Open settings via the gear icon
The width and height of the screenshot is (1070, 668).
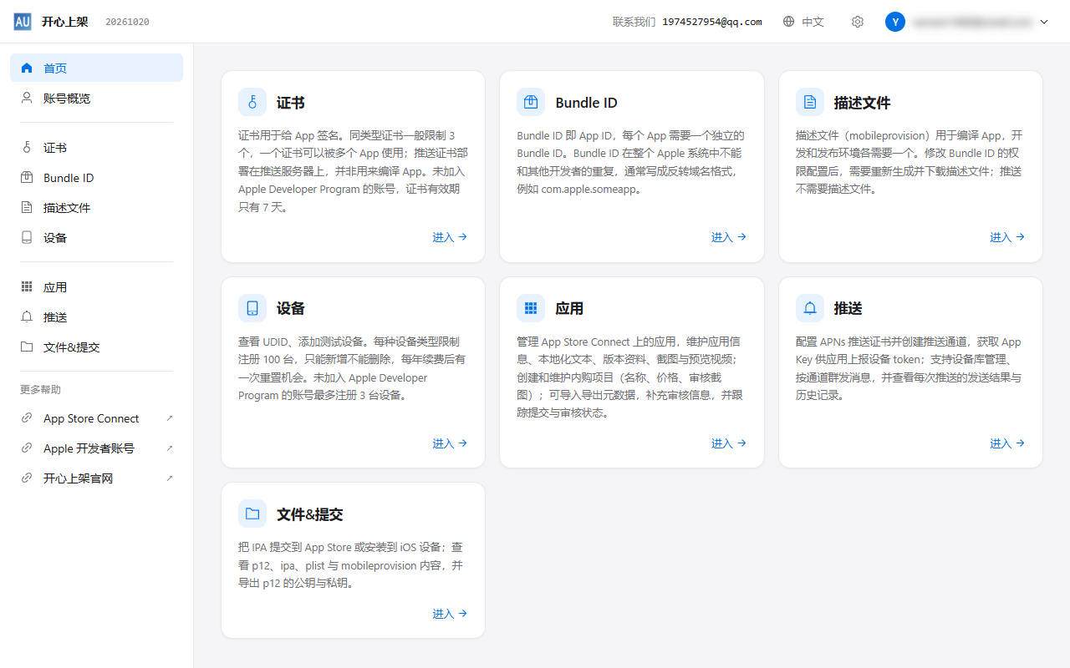point(857,22)
